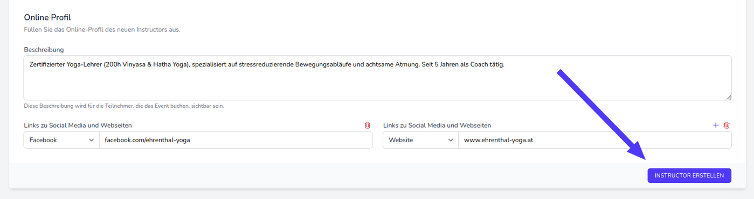Remove the Website link using its trash icon
The height and width of the screenshot is (199, 754).
727,125
